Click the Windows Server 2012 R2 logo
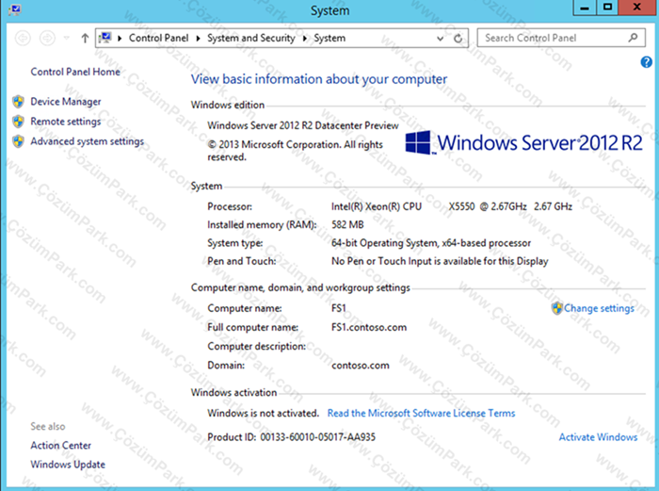659x491 pixels. [x=523, y=142]
